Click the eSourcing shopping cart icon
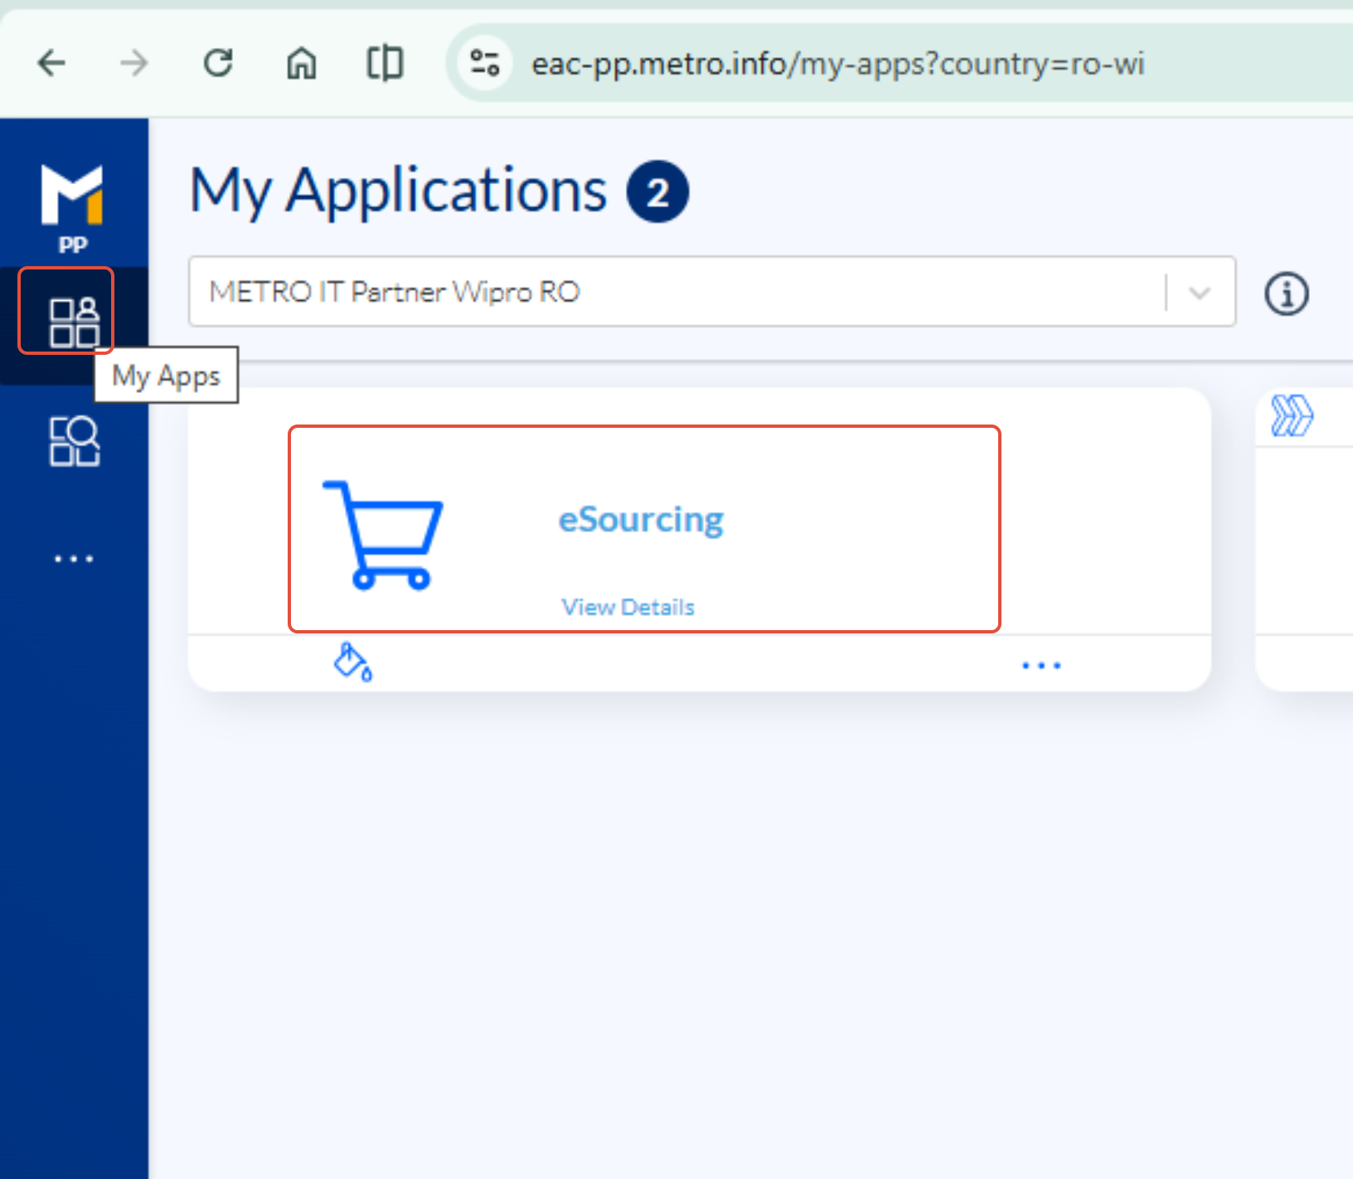 click(x=382, y=535)
